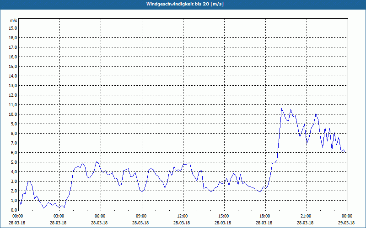The width and height of the screenshot is (366, 228).
Task: Click the '8,0' y-axis label
Action: coord(14,133)
